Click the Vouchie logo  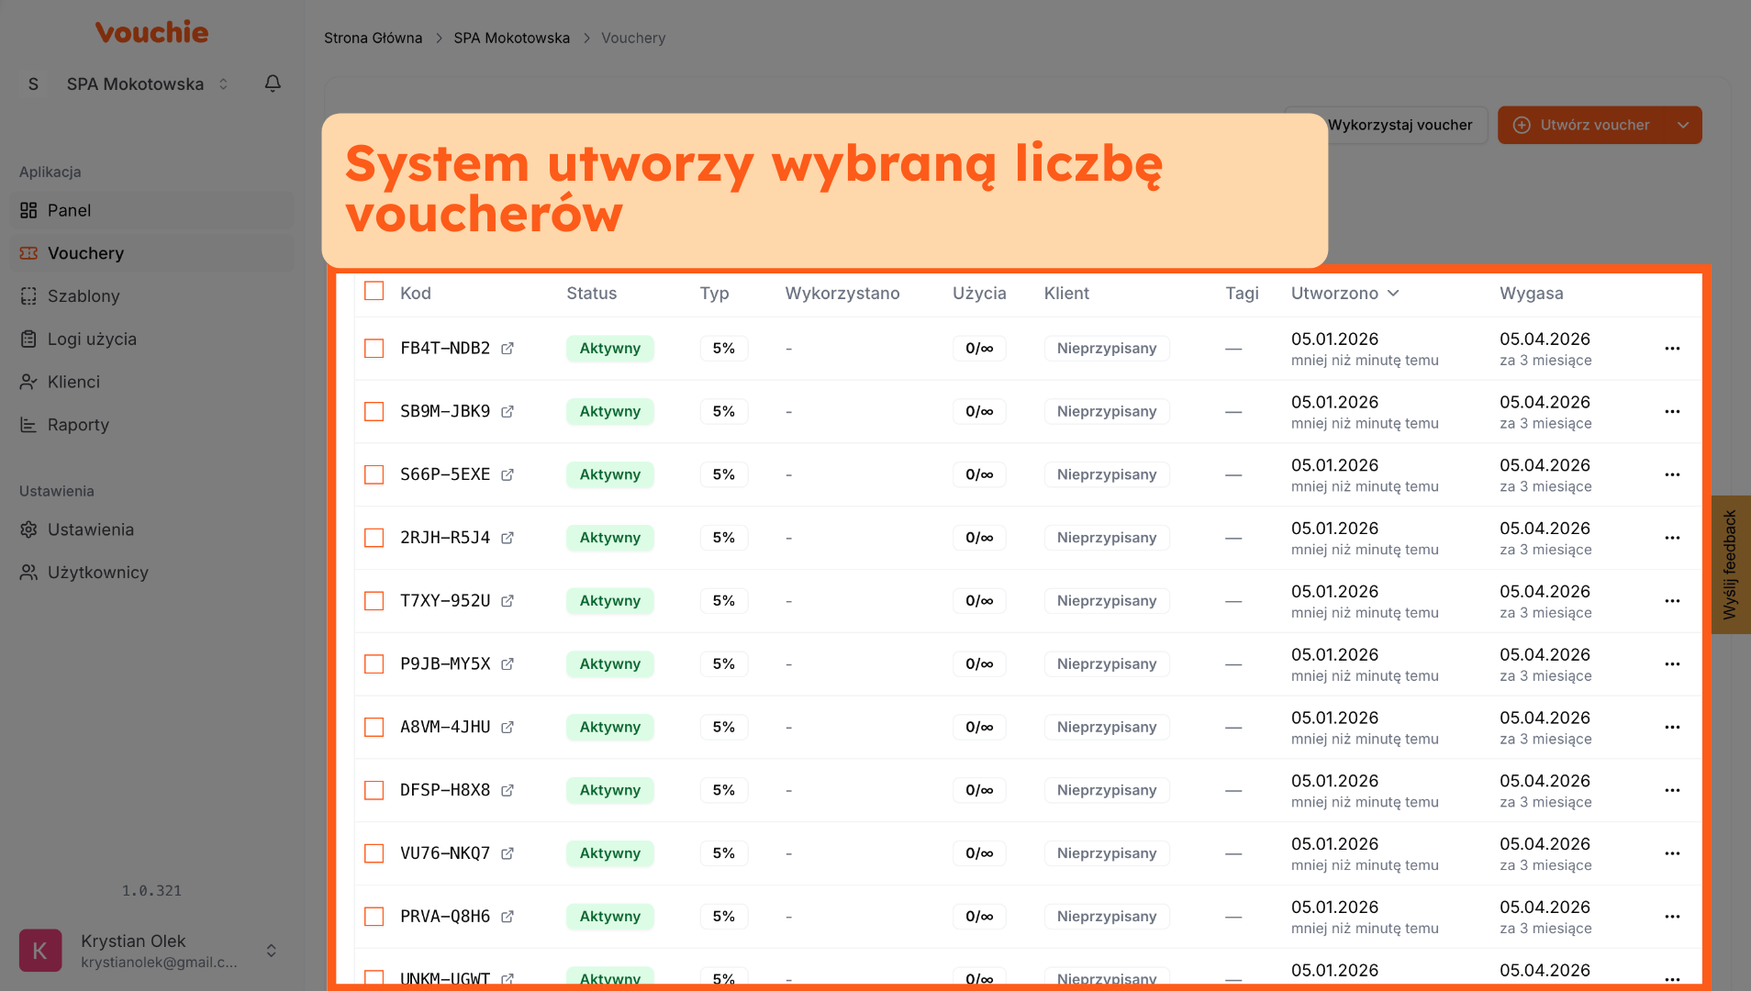coord(152,33)
